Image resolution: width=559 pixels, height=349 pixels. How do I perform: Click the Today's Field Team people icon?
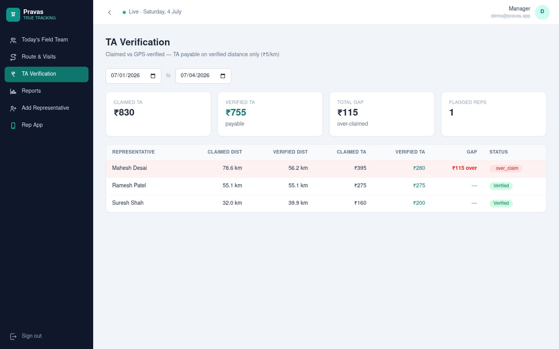(13, 40)
